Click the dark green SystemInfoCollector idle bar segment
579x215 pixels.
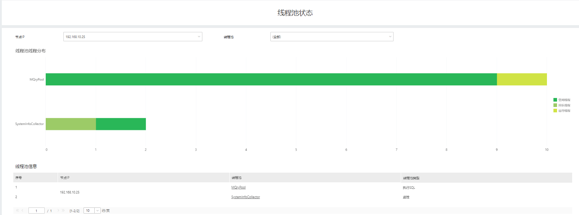coord(121,124)
